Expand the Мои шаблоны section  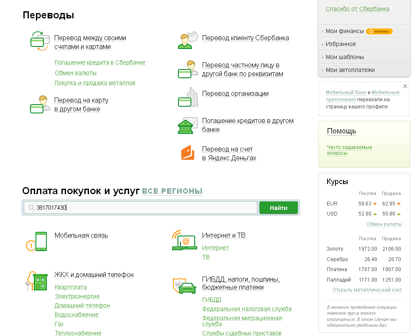[345, 57]
